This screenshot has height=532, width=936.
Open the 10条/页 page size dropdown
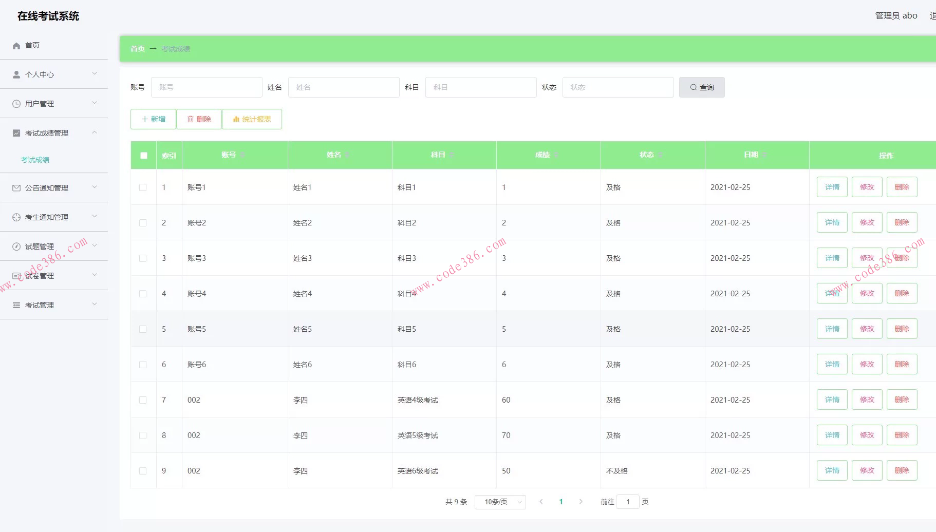[x=500, y=502]
